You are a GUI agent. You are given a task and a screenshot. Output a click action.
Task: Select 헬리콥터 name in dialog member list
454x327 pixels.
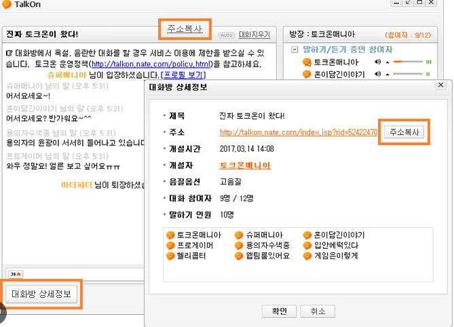tap(191, 256)
